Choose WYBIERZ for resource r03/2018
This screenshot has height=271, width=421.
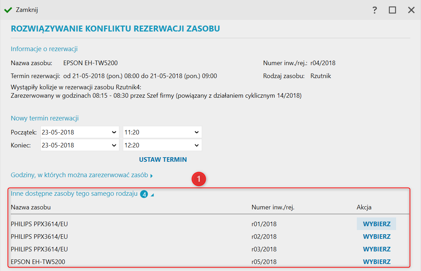pos(376,249)
